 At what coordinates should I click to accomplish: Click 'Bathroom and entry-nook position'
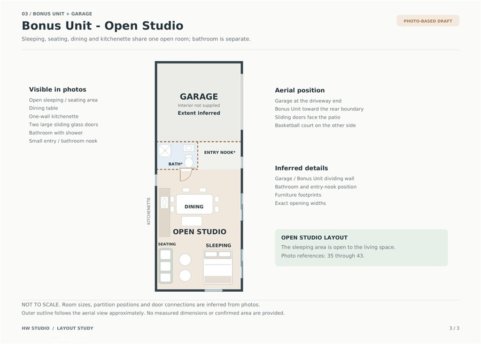(x=316, y=187)
